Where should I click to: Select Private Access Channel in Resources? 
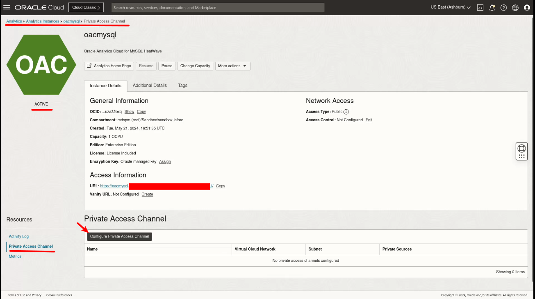[x=31, y=246]
